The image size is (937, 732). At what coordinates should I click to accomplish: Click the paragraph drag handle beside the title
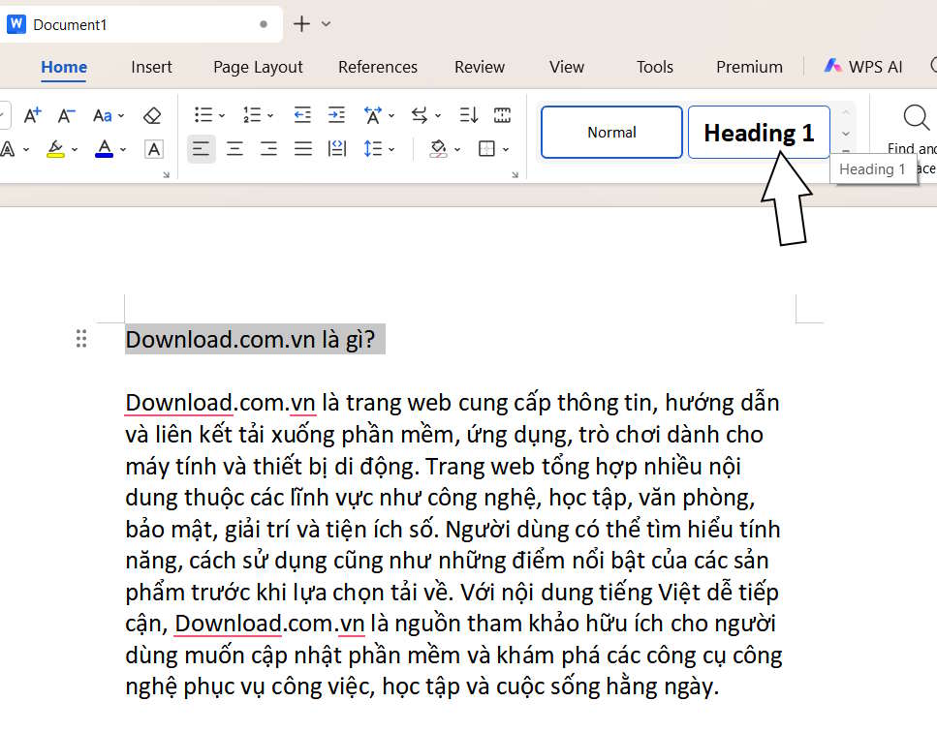(x=81, y=339)
